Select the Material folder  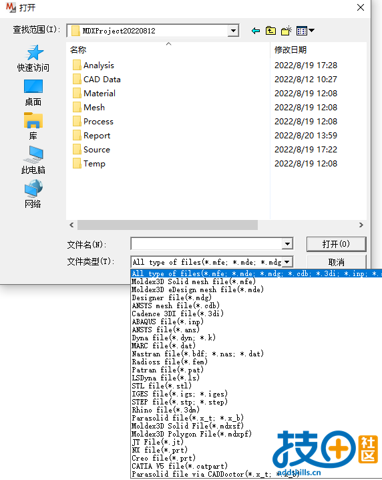(x=94, y=94)
